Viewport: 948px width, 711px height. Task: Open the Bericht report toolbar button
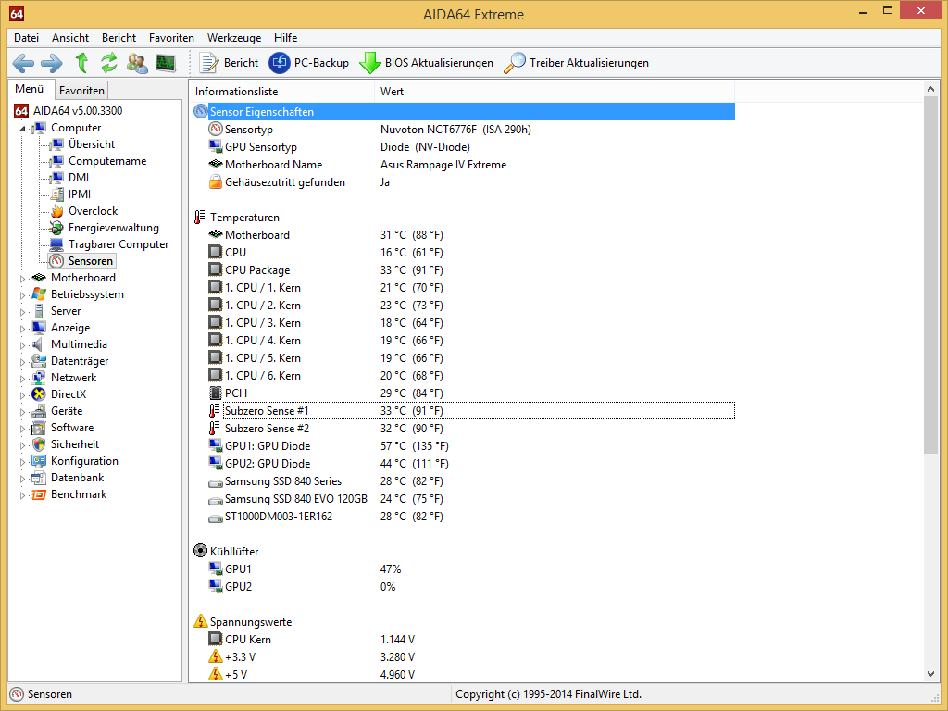230,63
